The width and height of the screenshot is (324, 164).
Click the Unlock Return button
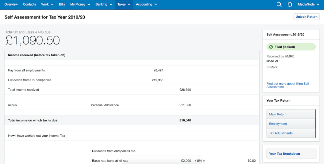tap(306, 17)
